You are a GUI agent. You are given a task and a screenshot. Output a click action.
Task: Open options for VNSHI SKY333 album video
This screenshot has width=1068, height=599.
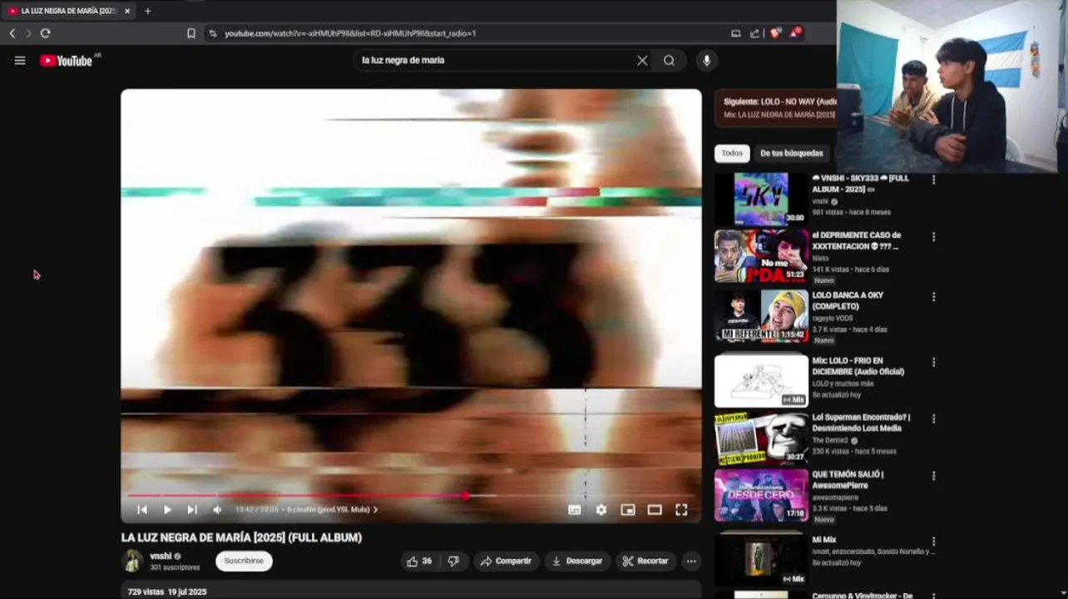coord(933,180)
